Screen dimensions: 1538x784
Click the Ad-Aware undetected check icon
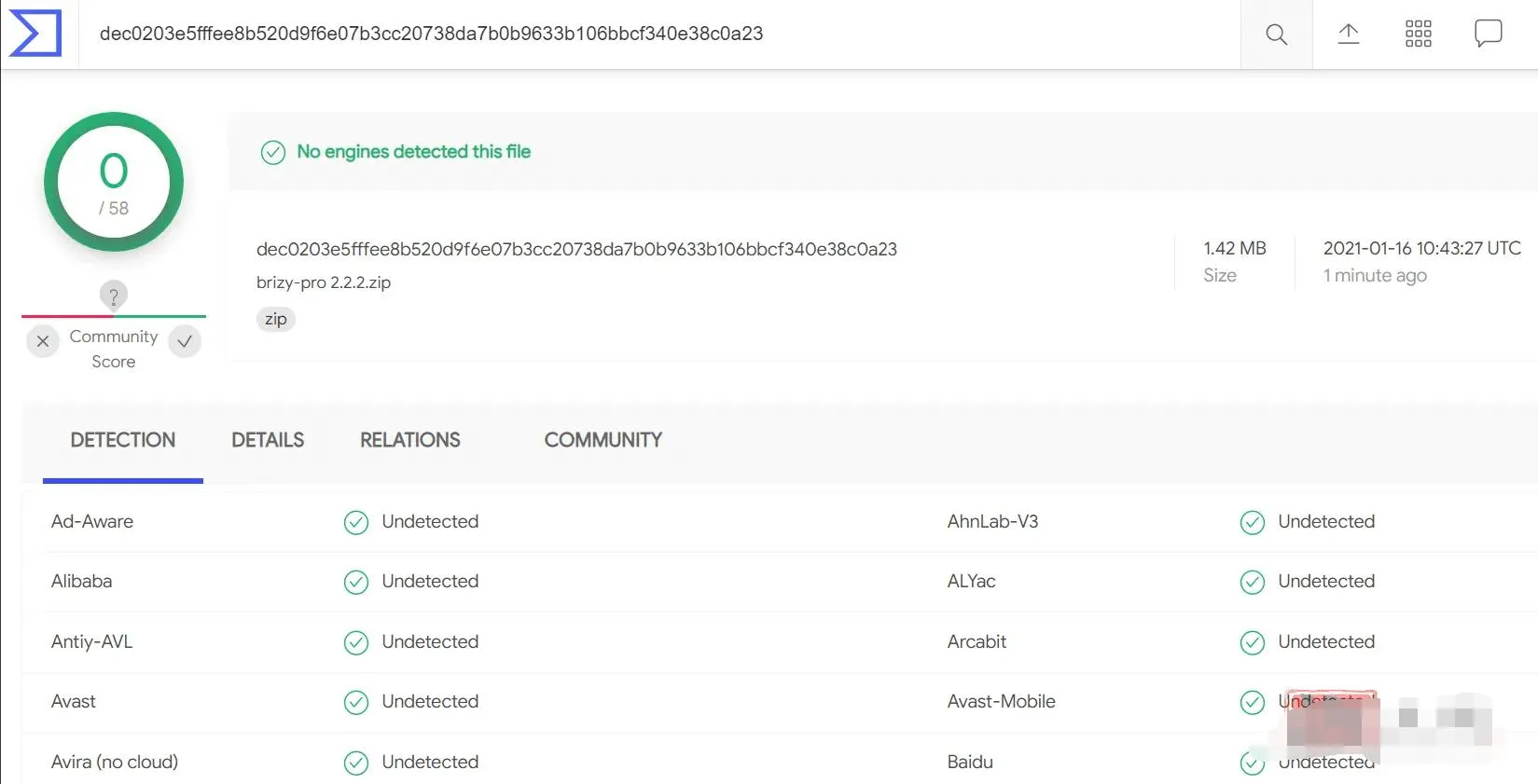pyautogui.click(x=356, y=523)
